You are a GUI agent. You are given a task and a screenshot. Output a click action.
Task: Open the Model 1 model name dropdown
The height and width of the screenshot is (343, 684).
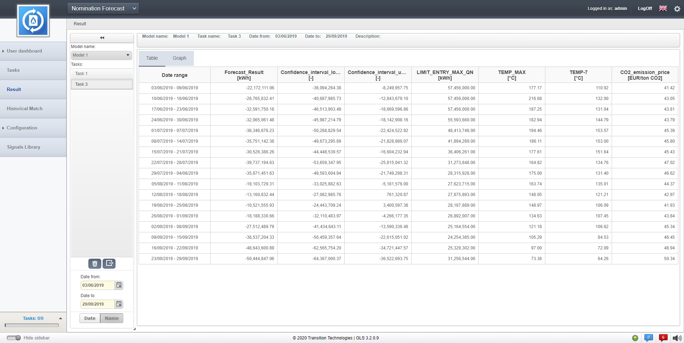pos(102,55)
